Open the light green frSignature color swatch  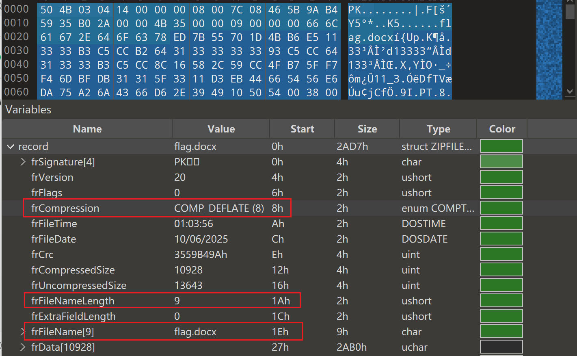tap(501, 162)
